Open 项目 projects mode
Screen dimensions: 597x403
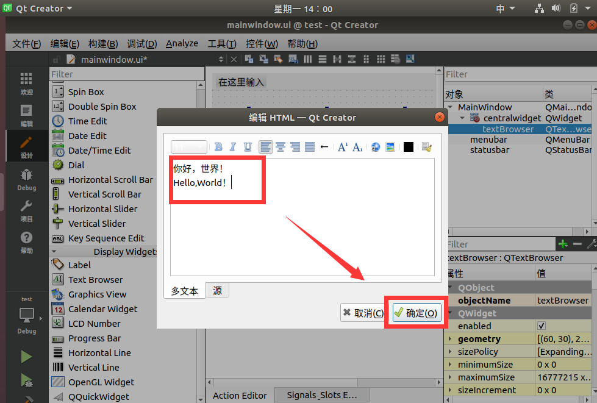26,210
